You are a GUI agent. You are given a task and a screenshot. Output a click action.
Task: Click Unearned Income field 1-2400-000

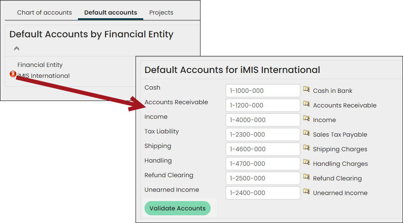click(263, 193)
